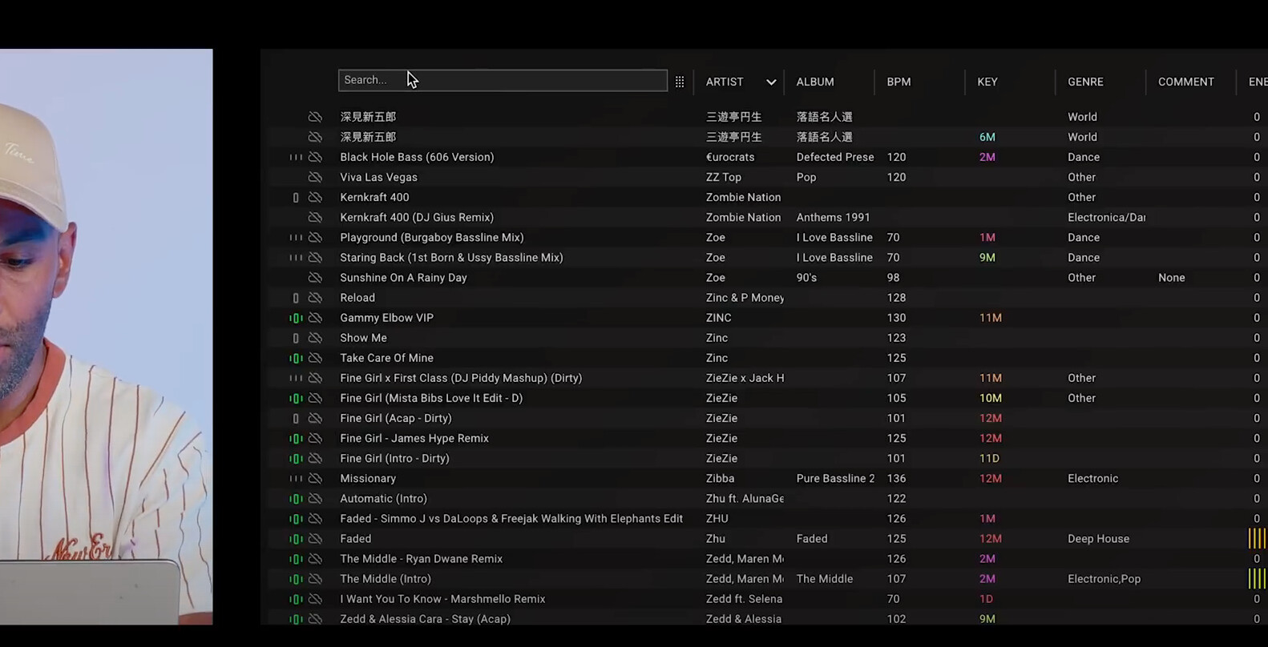Screen dimensions: 1268x647
Task: Click green analysis icon beside Automatic (Intro)
Action: [x=296, y=499]
